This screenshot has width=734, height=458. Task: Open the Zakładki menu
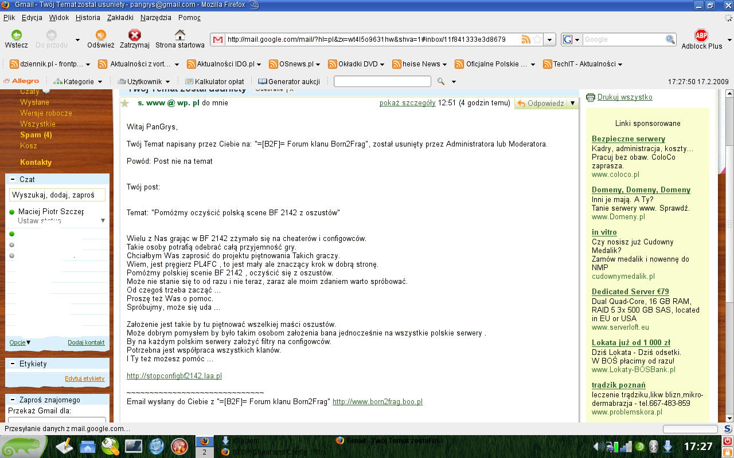pos(120,18)
